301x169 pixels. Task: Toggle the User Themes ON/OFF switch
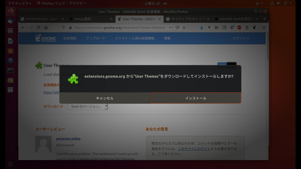point(227,65)
